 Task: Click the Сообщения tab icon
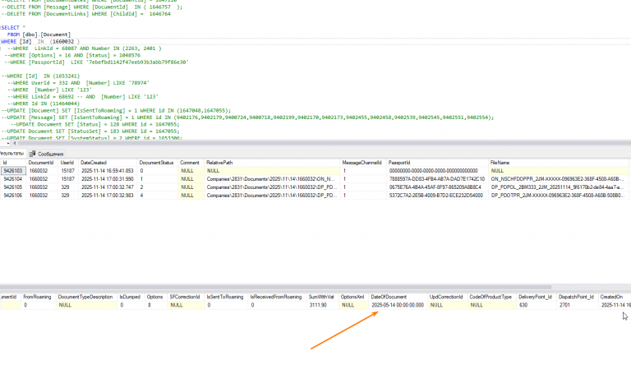pos(32,154)
